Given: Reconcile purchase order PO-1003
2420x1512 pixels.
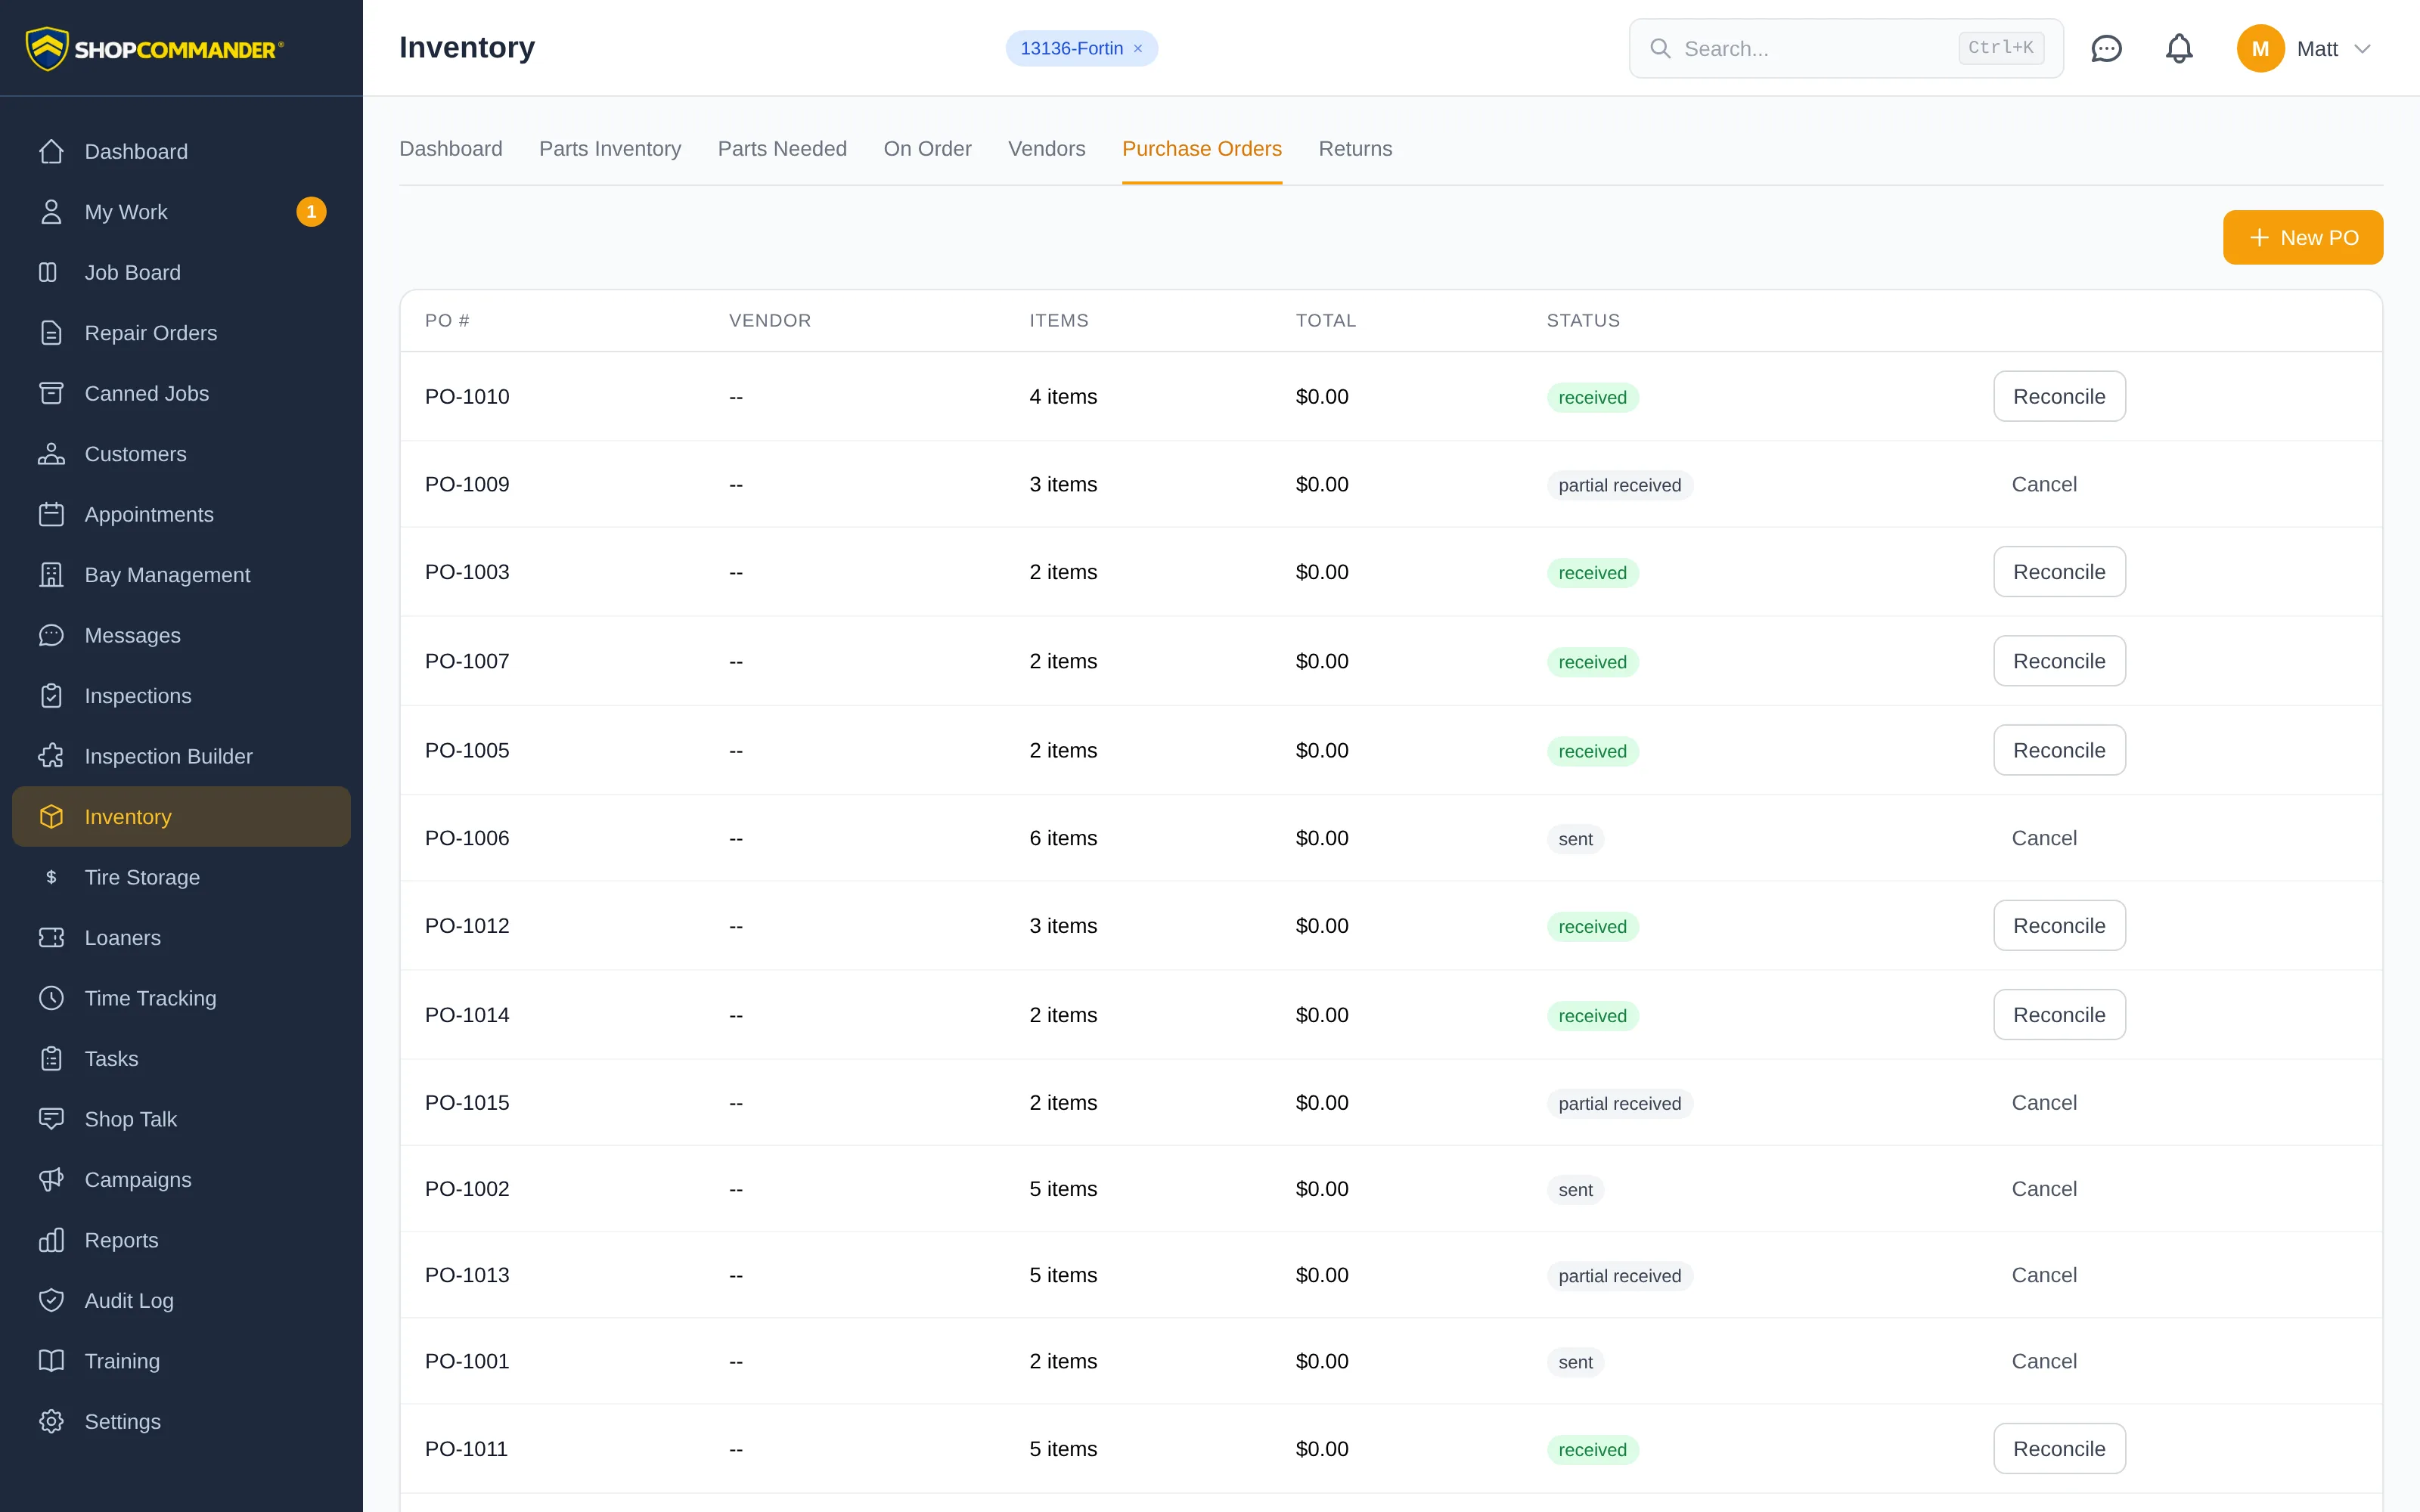Looking at the screenshot, I should [2059, 572].
